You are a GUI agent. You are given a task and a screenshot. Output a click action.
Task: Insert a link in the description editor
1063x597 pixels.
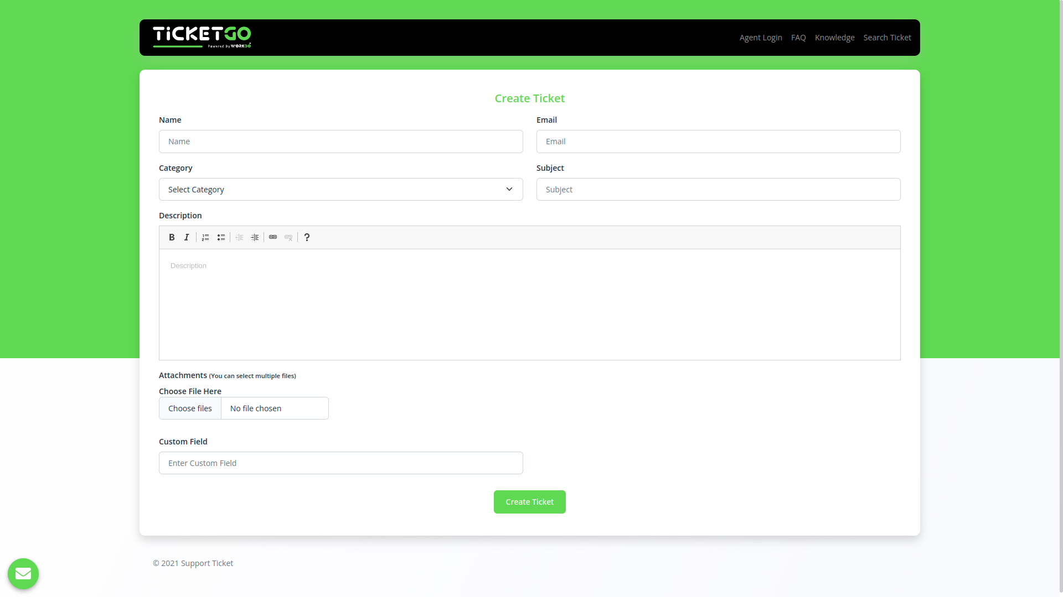[273, 237]
